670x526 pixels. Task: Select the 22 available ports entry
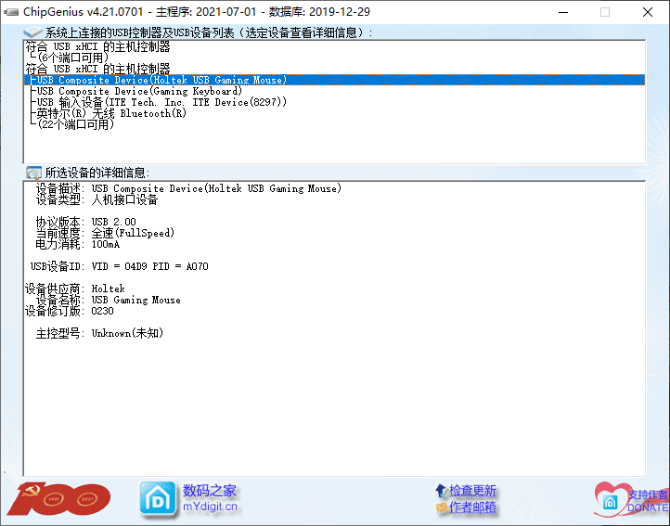(74, 124)
